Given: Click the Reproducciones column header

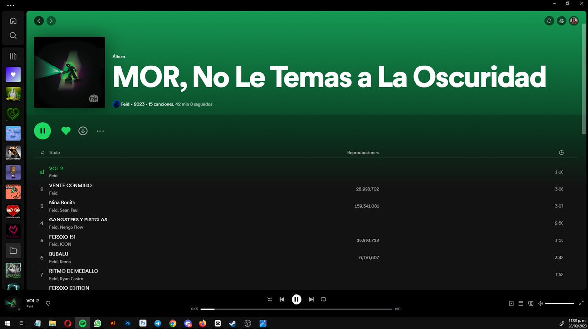Looking at the screenshot, I should click(363, 153).
